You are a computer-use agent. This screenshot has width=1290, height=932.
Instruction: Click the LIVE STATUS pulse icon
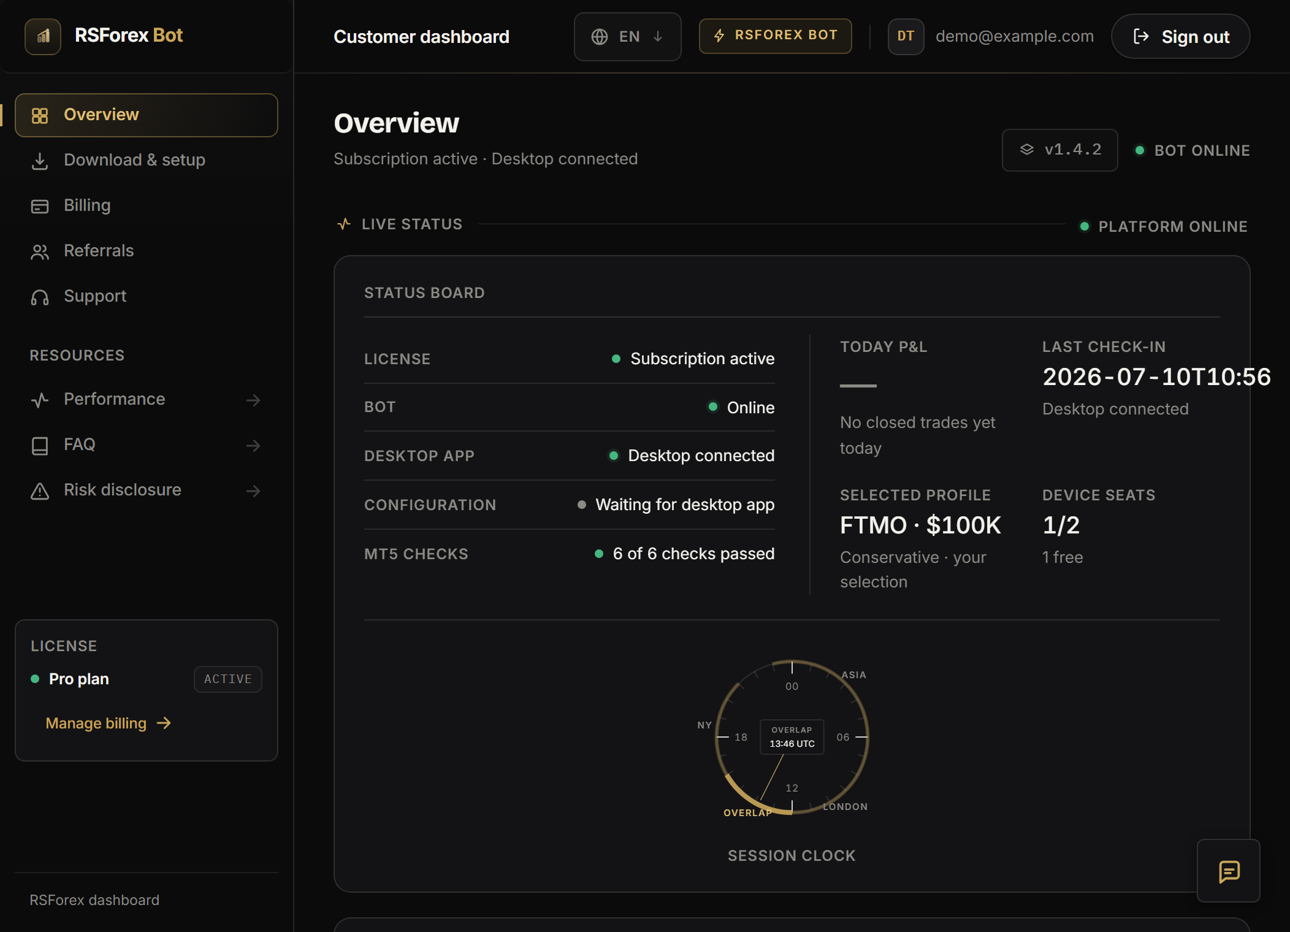(x=344, y=224)
